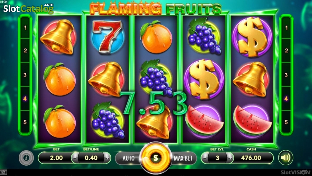Increase BET/LINE with plus button
This screenshot has width=312, height=176.
[x=107, y=158]
